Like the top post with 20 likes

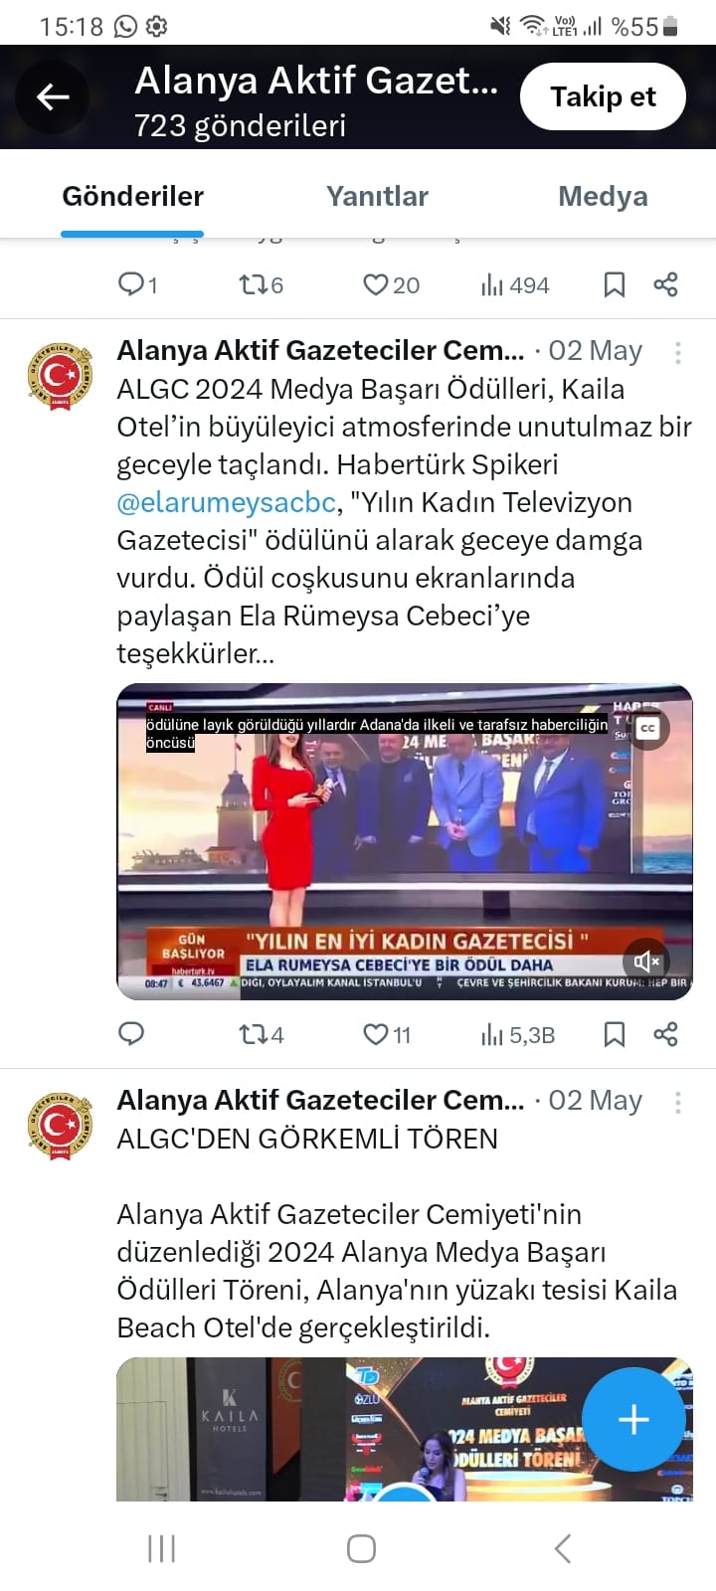pyautogui.click(x=391, y=285)
